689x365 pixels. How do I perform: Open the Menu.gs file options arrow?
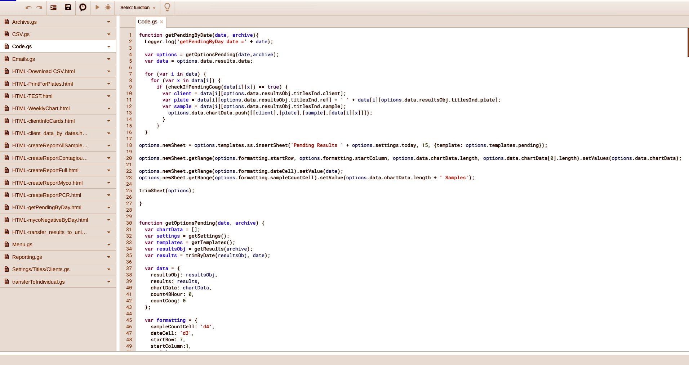click(x=108, y=245)
